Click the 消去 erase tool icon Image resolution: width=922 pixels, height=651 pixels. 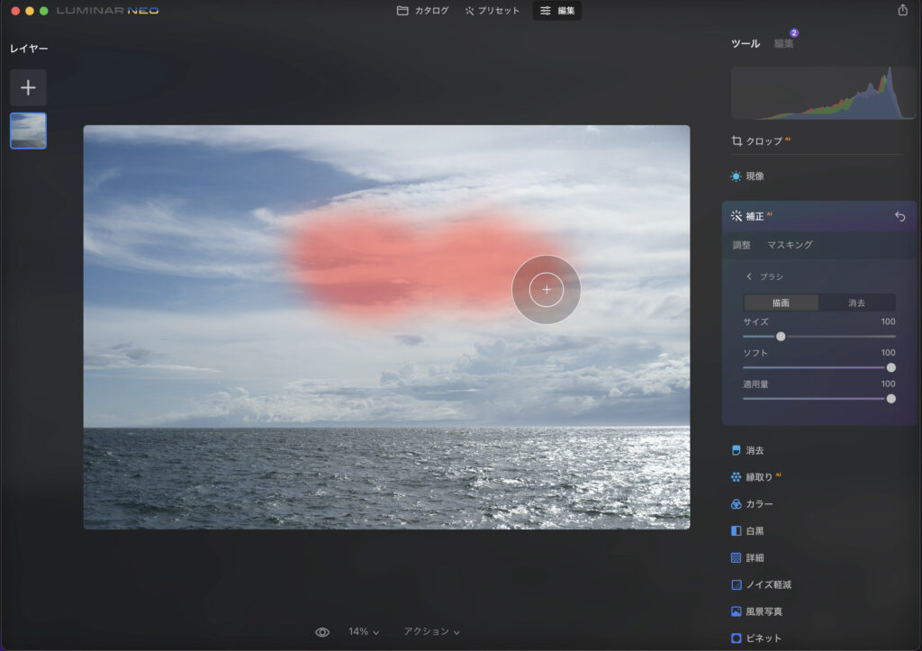click(x=736, y=450)
